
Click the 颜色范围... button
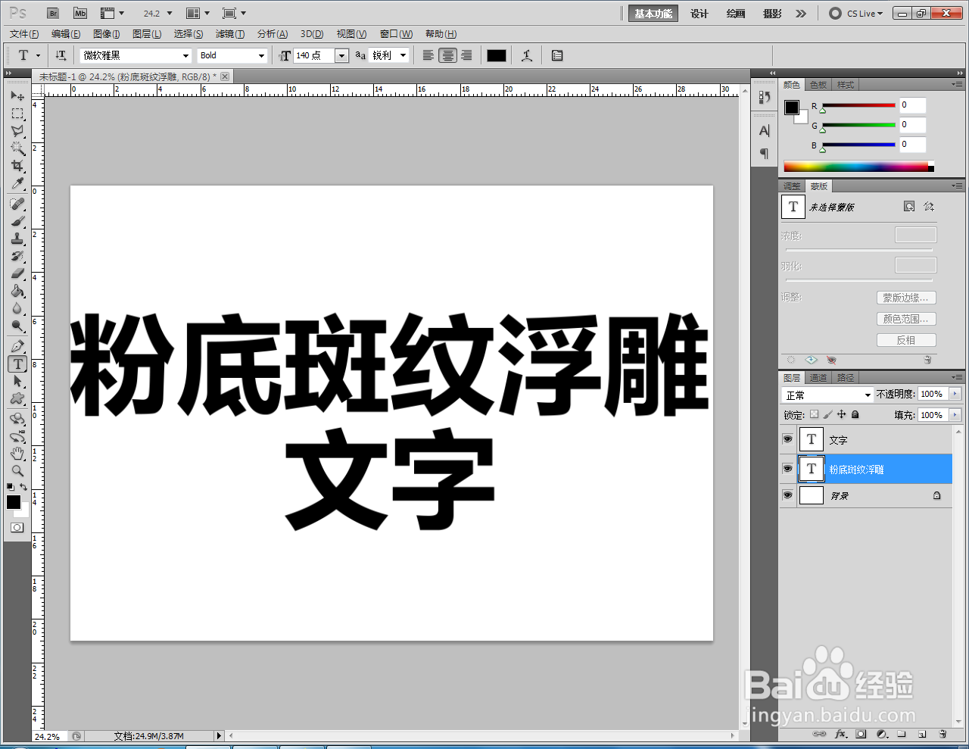pos(906,319)
